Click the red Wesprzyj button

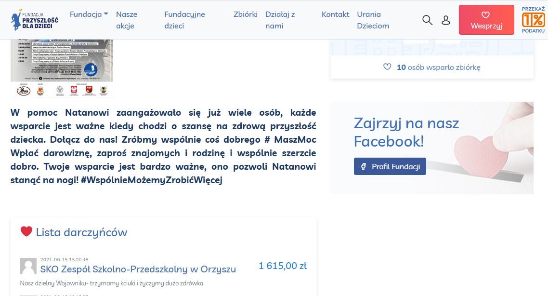(486, 20)
